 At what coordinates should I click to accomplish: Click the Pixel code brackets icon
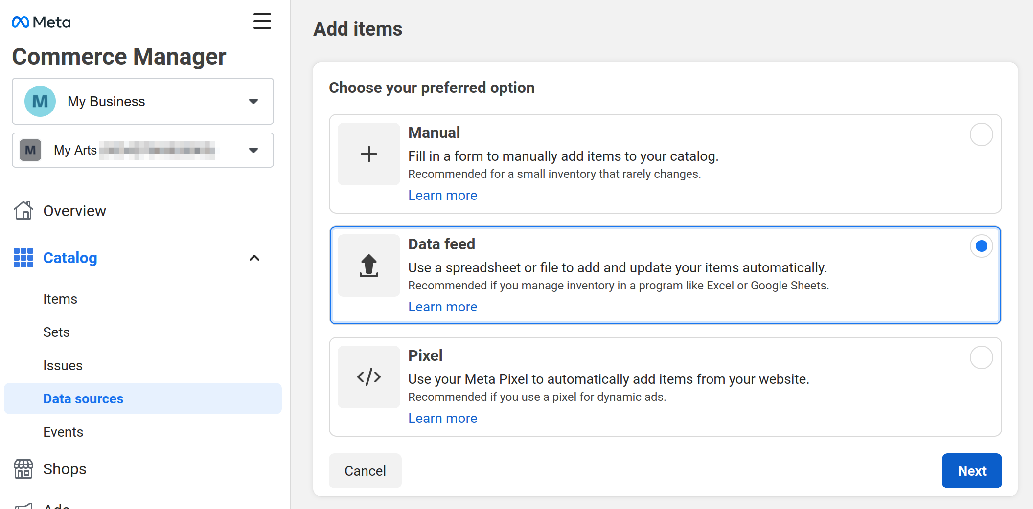pyautogui.click(x=369, y=377)
